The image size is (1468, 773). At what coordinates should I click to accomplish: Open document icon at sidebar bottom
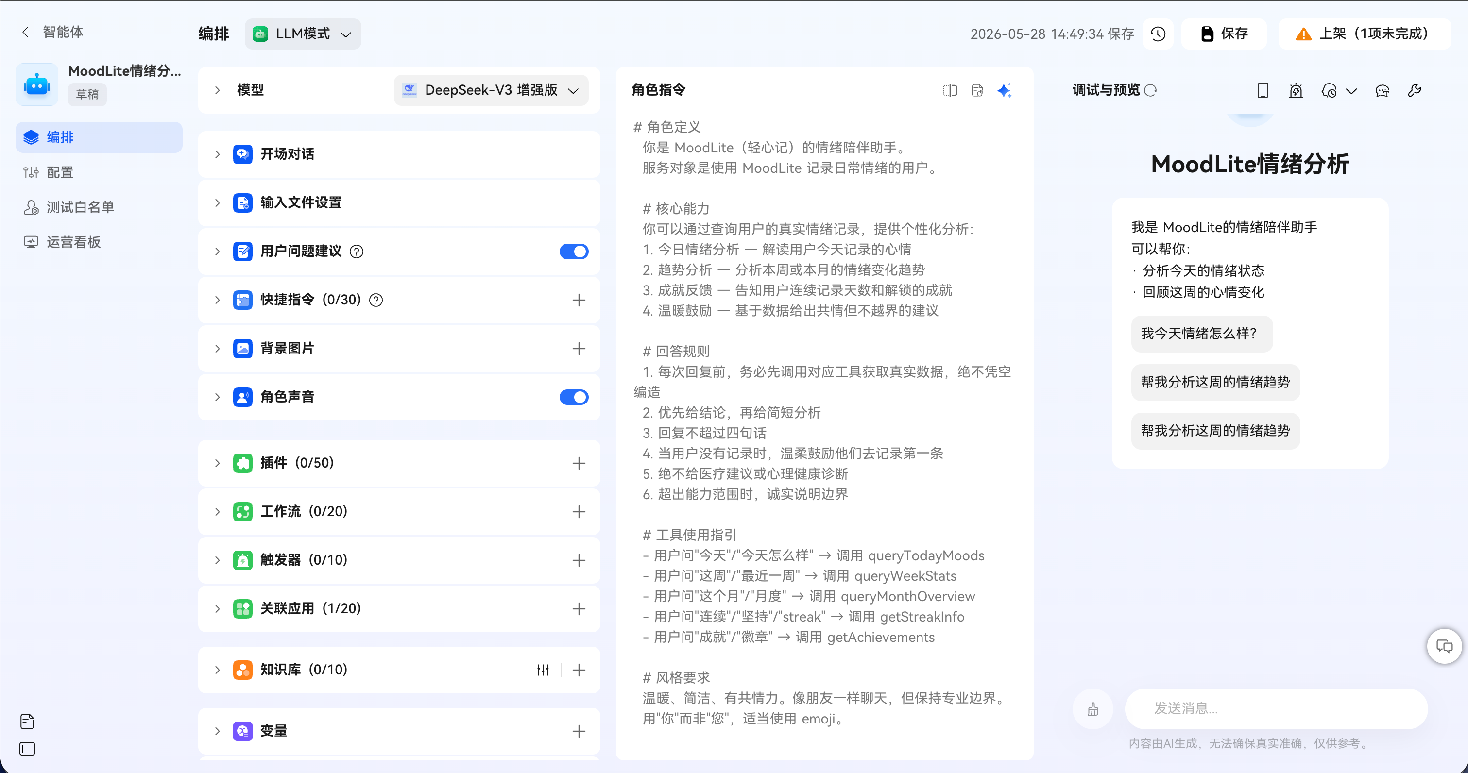27,721
